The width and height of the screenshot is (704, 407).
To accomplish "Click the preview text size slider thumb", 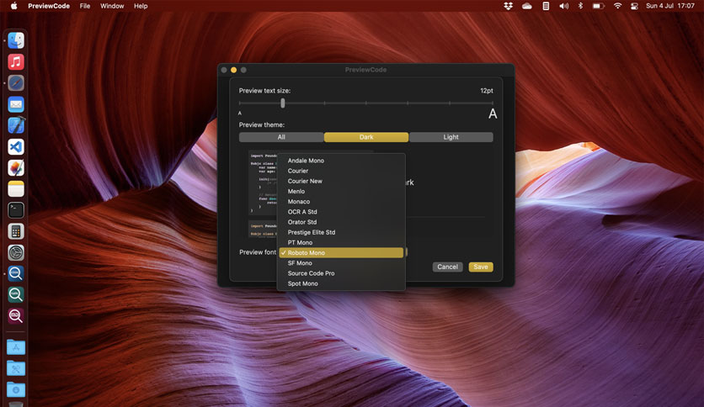I will 282,103.
